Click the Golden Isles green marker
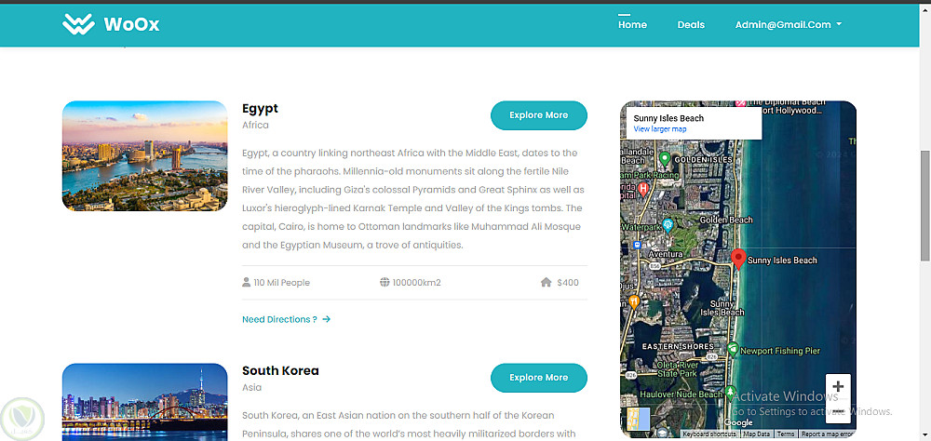The height and width of the screenshot is (441, 931). pos(665,159)
